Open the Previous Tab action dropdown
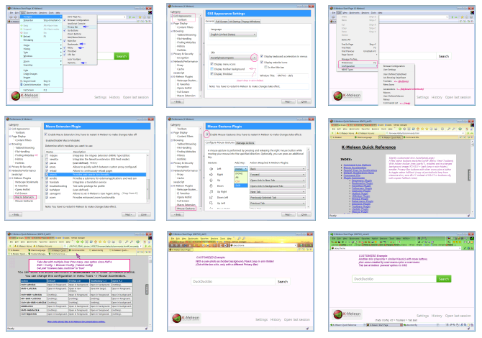The height and width of the screenshot is (338, 482). (277, 203)
